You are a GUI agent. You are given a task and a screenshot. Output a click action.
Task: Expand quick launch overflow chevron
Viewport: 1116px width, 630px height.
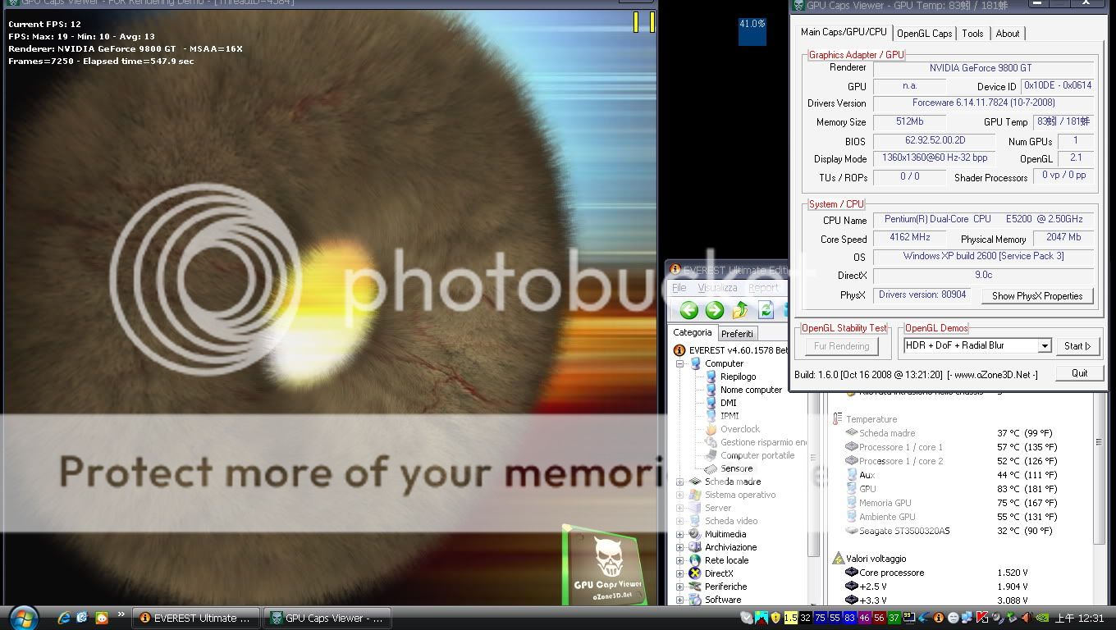tap(121, 614)
